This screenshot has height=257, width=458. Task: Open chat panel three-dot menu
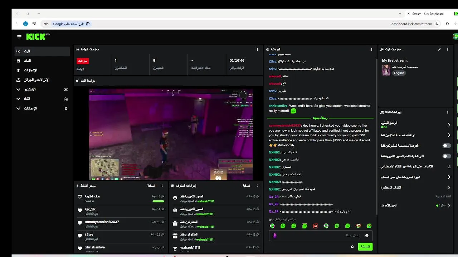tap(371, 50)
